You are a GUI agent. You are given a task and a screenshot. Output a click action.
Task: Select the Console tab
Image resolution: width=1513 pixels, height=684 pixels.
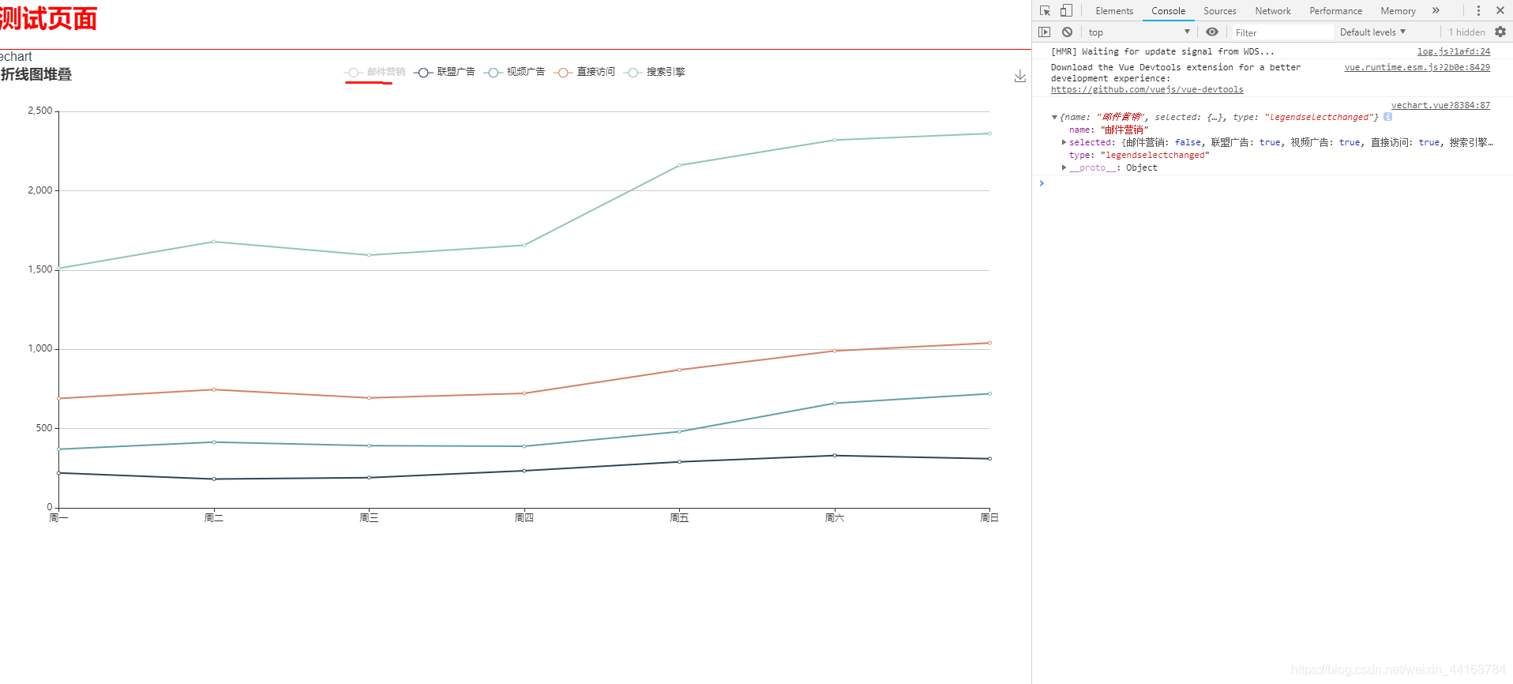pyautogui.click(x=1168, y=11)
